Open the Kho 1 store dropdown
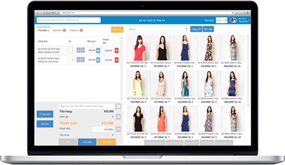The width and height of the screenshot is (285, 165). pyautogui.click(x=222, y=21)
